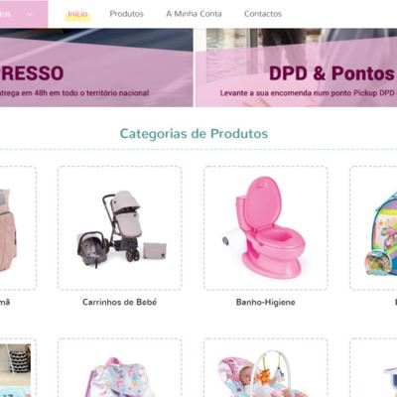This screenshot has width=397, height=397.
Task: Select the floral backpack category thumbnail
Action: coord(120,368)
